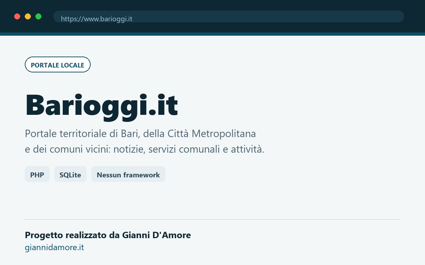Click the green maximize window dot
425x265 pixels.
[x=38, y=16]
